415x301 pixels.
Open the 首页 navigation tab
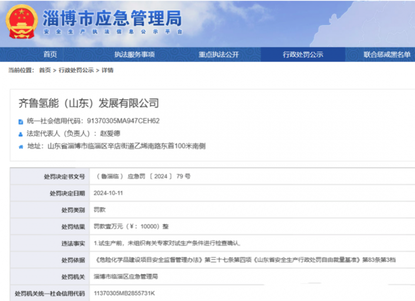50,54
